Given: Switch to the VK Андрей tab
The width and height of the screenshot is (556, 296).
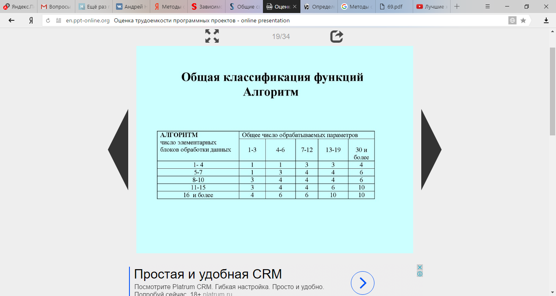Looking at the screenshot, I should 131,7.
